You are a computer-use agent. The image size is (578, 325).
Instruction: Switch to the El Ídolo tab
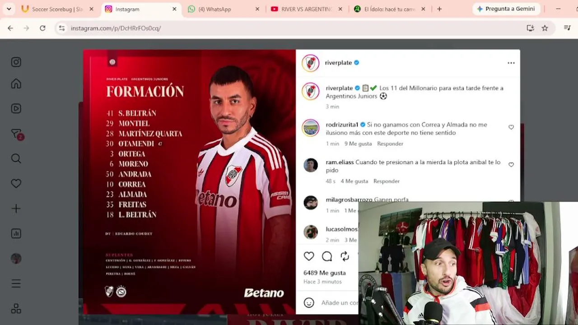390,9
